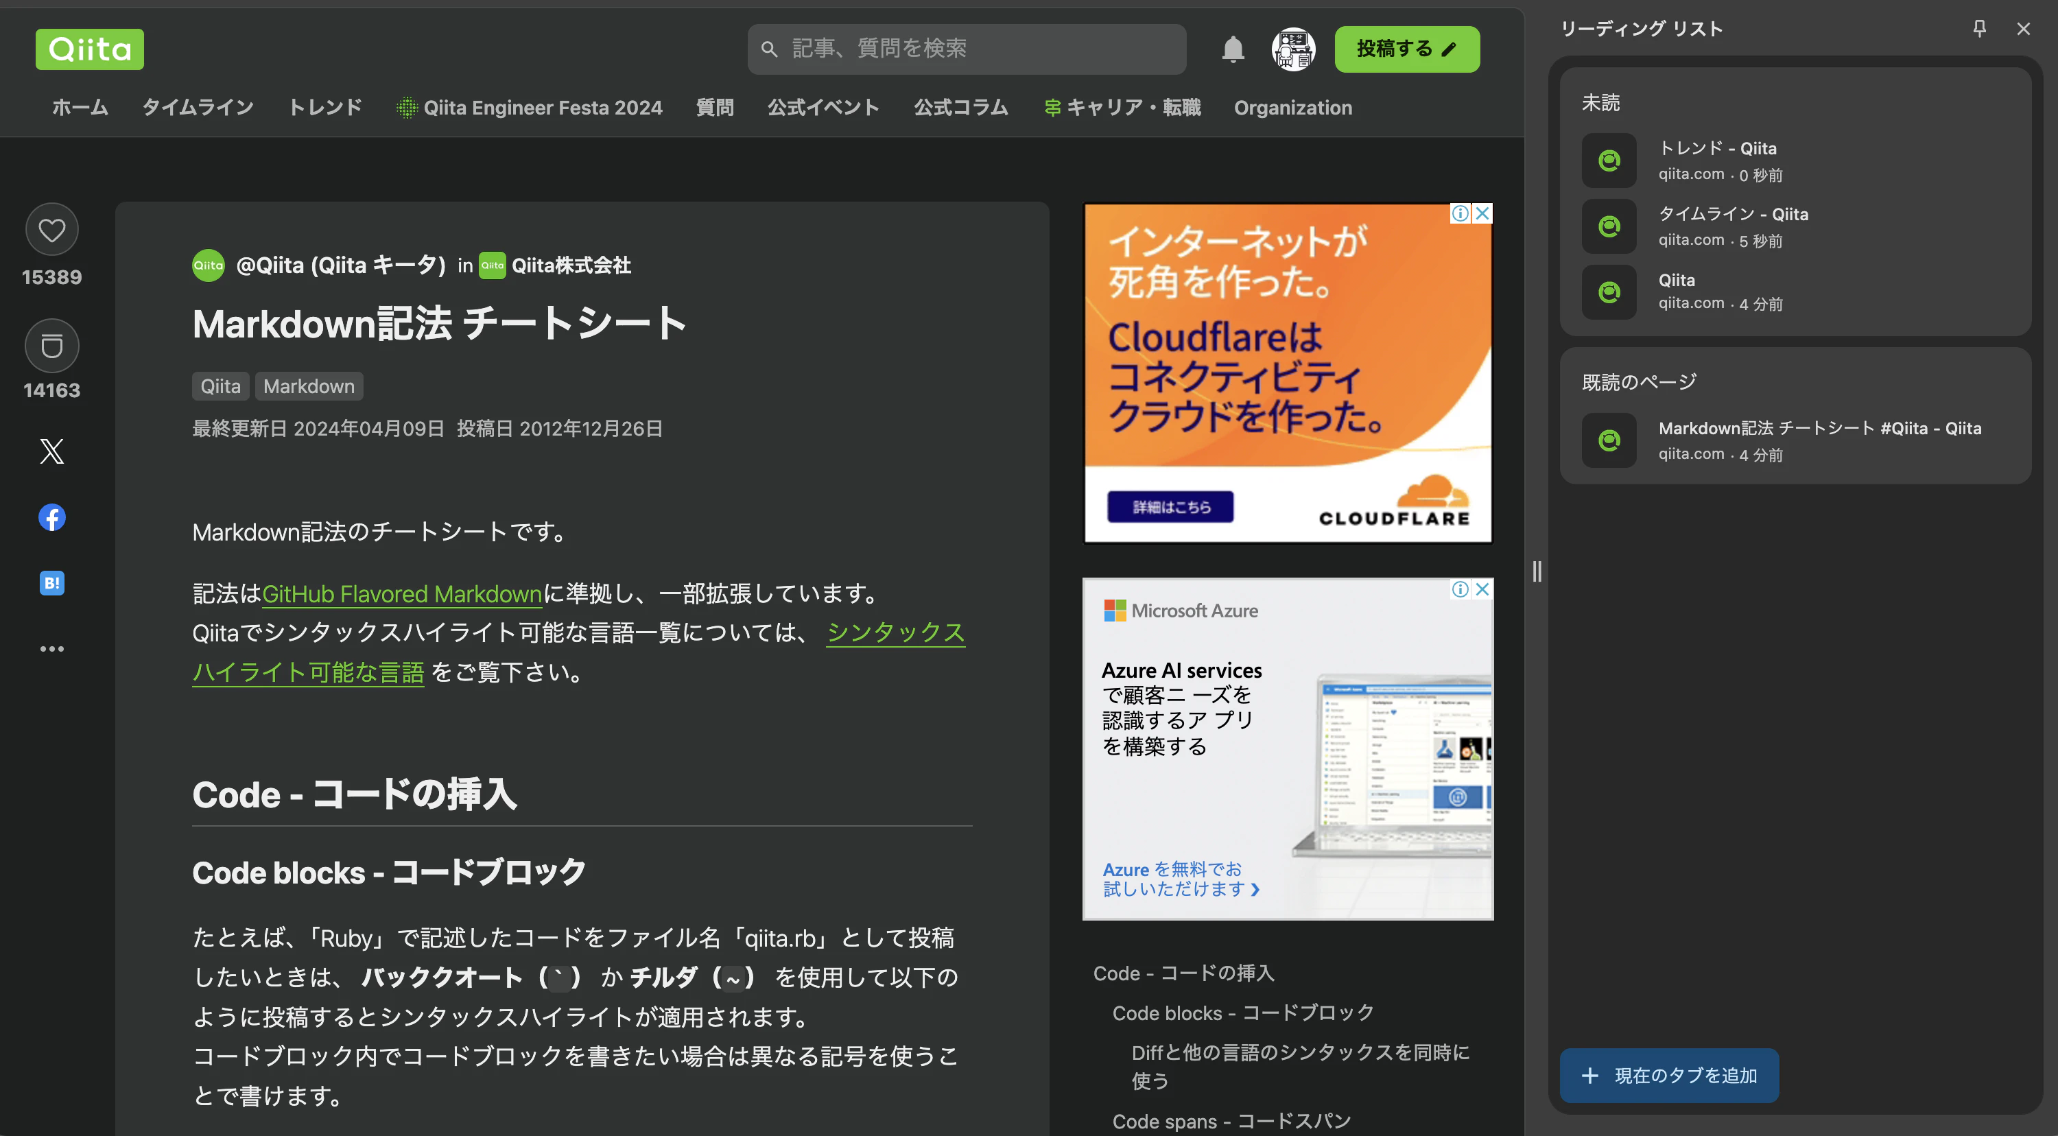This screenshot has height=1136, width=2058.
Task: Go to ホーム tab
Action: (x=80, y=107)
